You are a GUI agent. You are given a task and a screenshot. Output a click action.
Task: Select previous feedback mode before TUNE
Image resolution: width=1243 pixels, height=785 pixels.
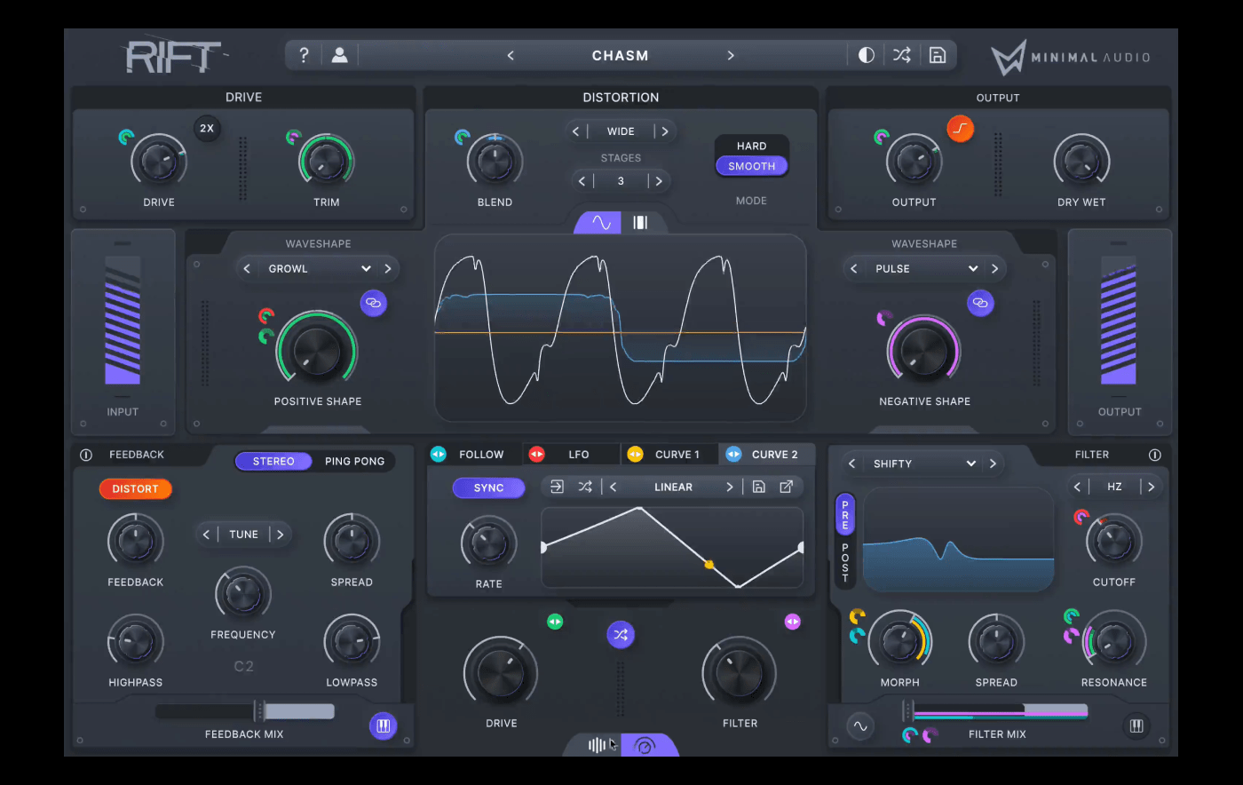point(207,535)
